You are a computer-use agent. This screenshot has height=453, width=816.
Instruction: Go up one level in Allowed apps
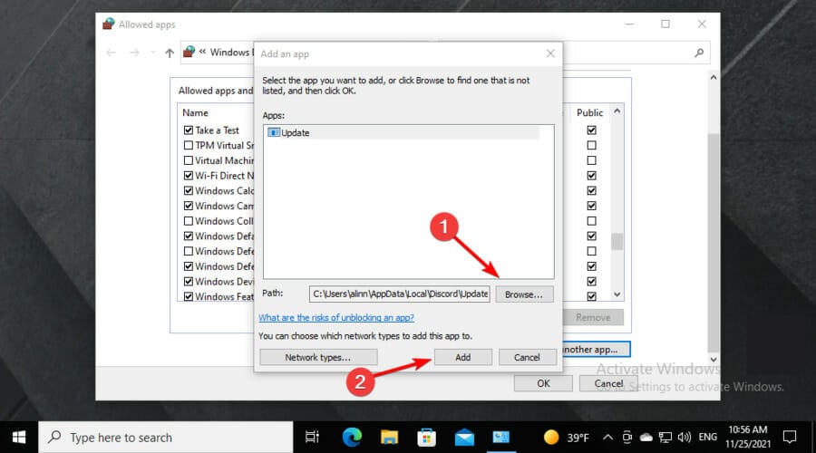(170, 53)
